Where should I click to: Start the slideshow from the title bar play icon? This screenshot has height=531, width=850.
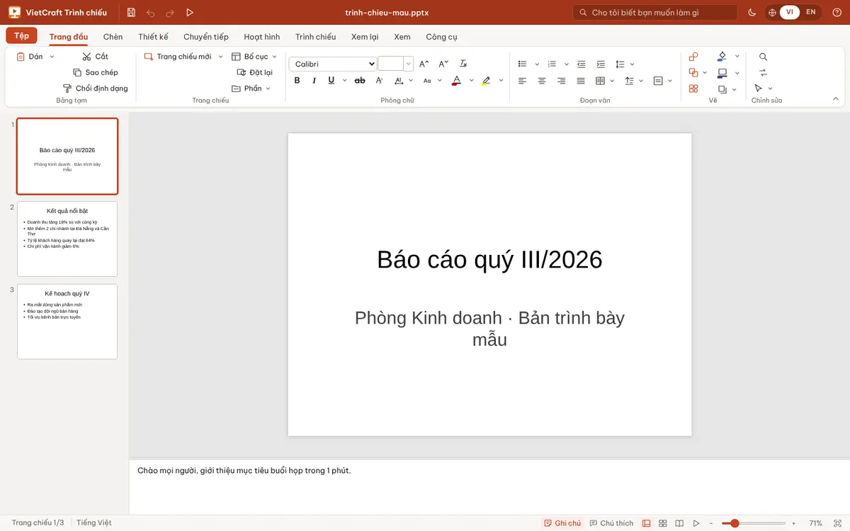click(189, 13)
